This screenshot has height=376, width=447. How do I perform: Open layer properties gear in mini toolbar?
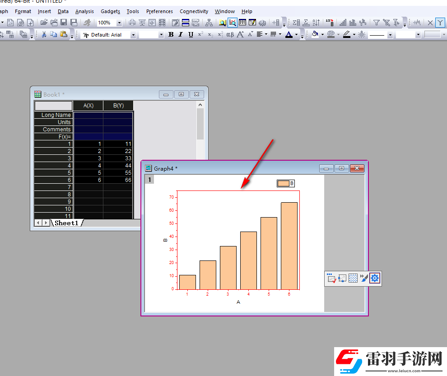tap(375, 278)
